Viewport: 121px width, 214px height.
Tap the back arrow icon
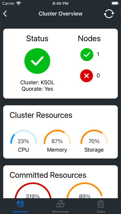point(5,14)
